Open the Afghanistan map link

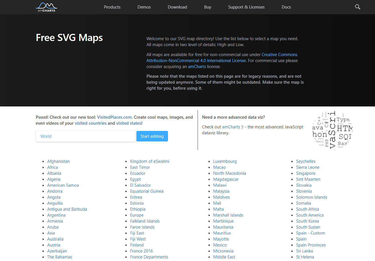point(58,161)
